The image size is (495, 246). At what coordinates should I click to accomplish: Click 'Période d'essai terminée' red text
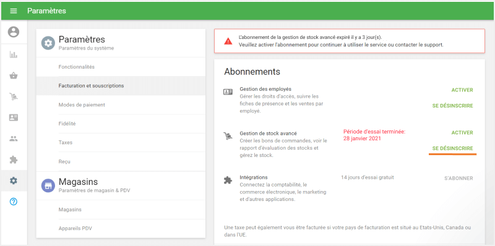(374, 135)
